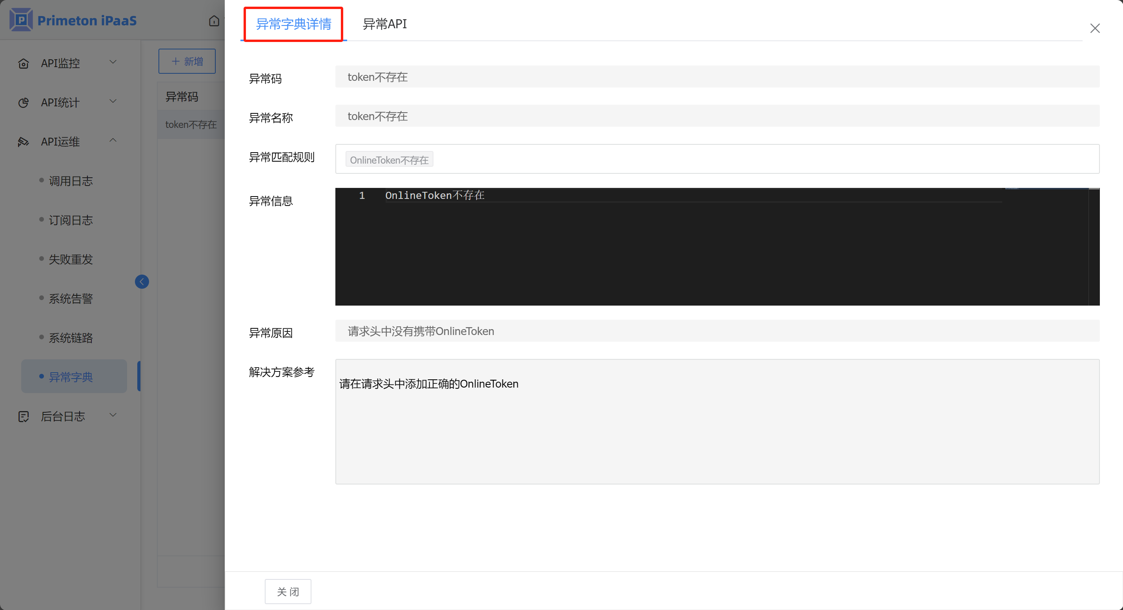Click the API监控 monitor icon
Viewport: 1123px width, 610px height.
click(x=24, y=63)
